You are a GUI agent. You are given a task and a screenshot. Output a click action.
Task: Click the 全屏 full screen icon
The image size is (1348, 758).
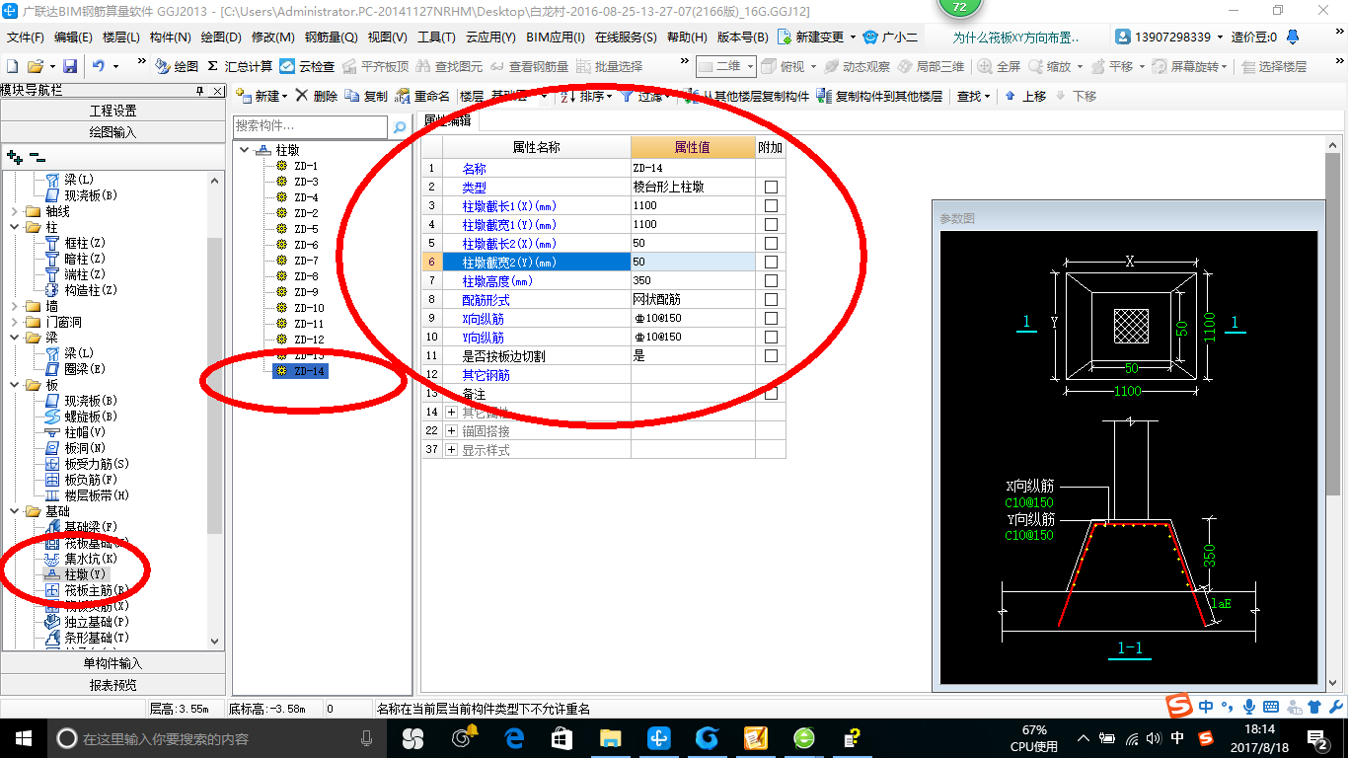[1000, 66]
